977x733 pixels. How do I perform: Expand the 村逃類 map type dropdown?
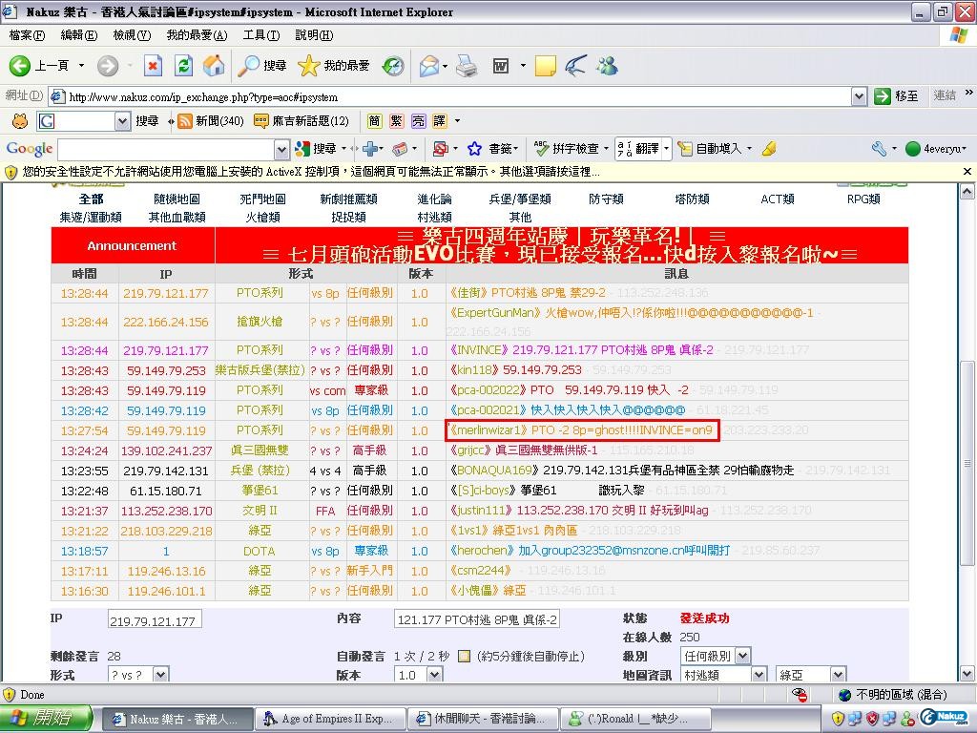click(x=759, y=675)
